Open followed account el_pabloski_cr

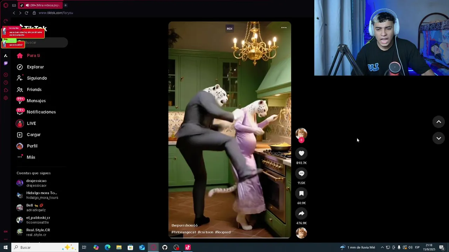point(33,220)
